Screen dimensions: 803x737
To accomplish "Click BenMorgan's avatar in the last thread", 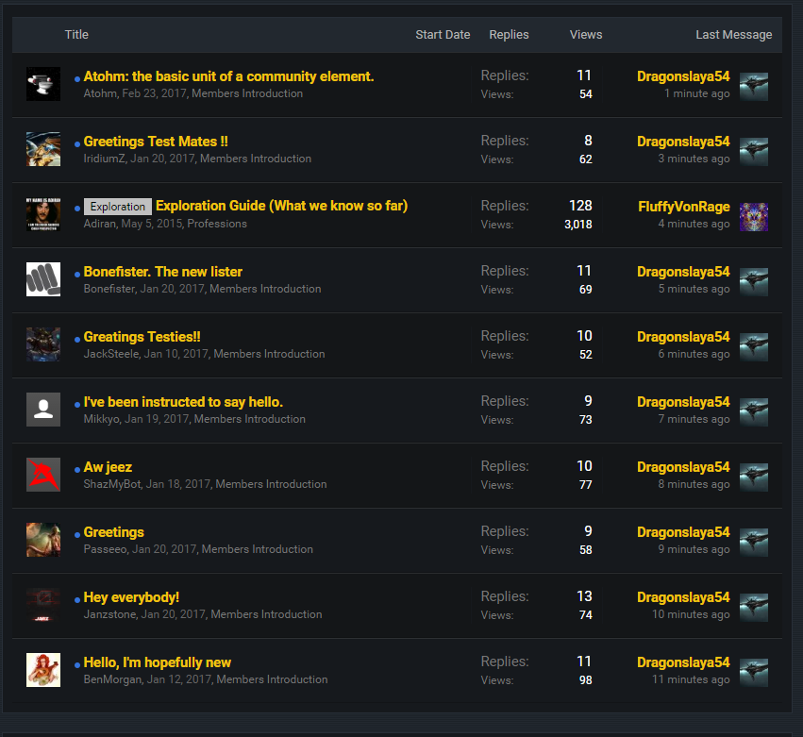I will tap(43, 670).
